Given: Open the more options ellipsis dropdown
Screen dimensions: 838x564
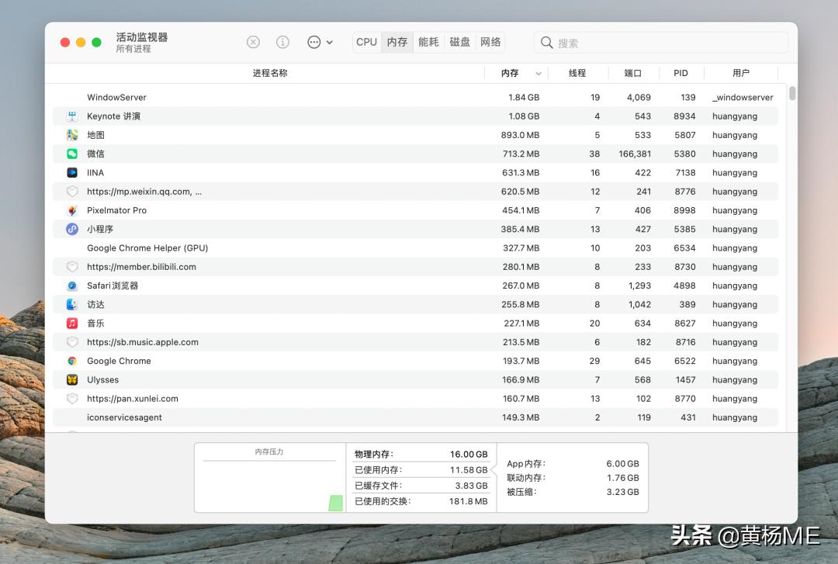Looking at the screenshot, I should pyautogui.click(x=316, y=42).
